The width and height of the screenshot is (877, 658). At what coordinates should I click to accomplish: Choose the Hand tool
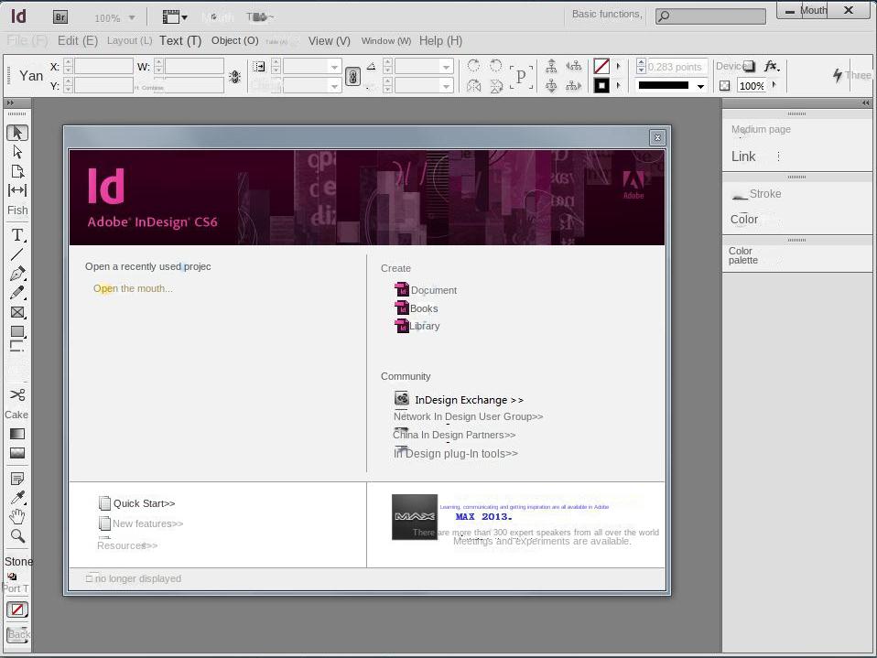click(x=17, y=517)
